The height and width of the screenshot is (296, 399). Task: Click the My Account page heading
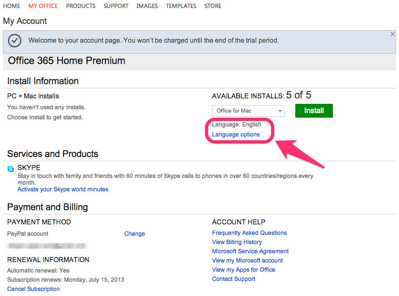(x=25, y=21)
